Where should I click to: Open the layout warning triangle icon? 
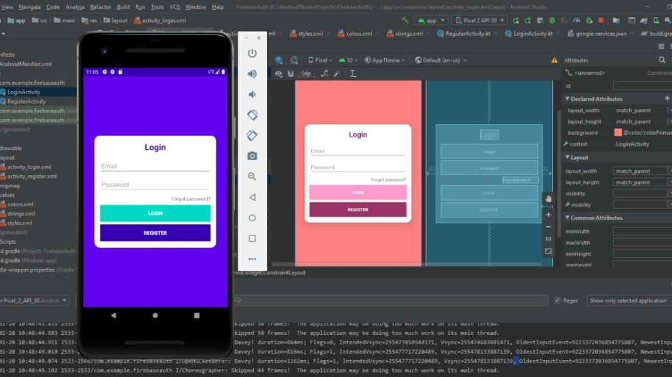(554, 60)
